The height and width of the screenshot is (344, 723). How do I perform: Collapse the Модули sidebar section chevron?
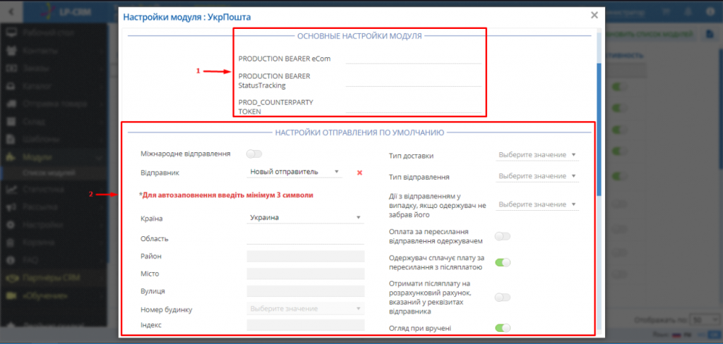click(100, 157)
